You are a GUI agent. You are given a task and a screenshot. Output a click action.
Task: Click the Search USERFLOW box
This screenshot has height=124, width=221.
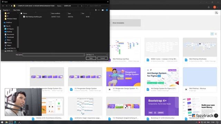(x=97, y=6)
